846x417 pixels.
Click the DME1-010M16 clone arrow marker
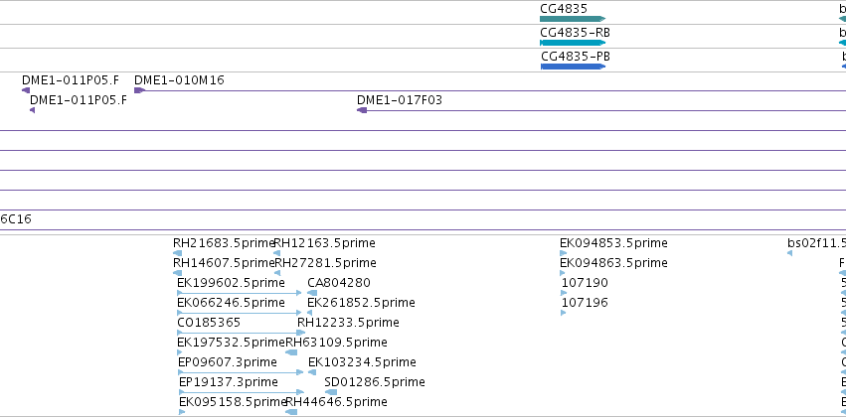140,90
